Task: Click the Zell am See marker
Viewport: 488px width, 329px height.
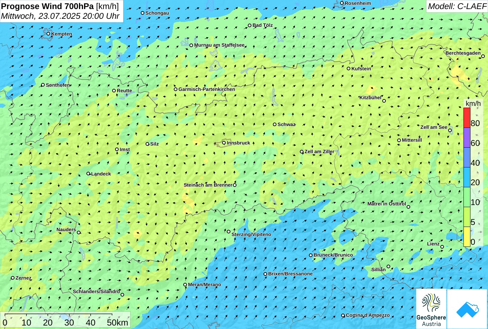Action: coord(450,131)
